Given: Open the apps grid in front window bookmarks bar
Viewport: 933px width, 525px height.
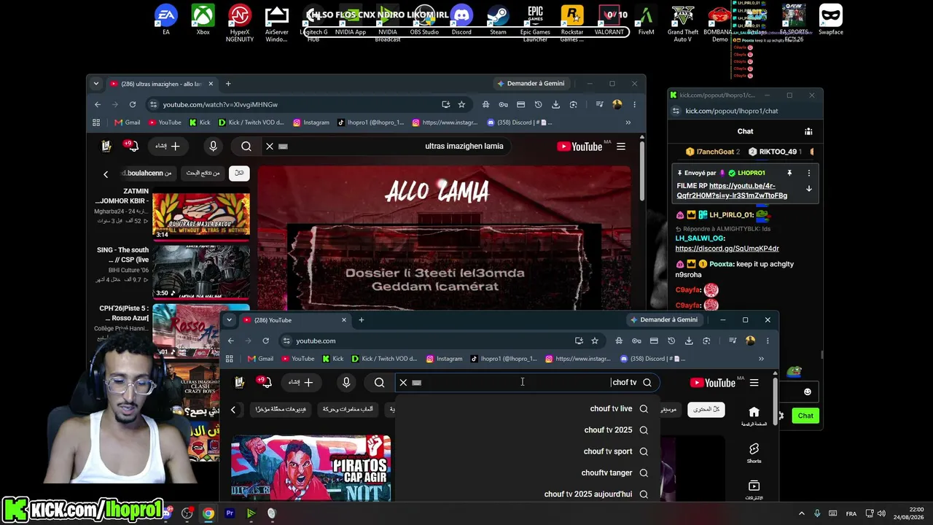Looking at the screenshot, I should coord(229,359).
